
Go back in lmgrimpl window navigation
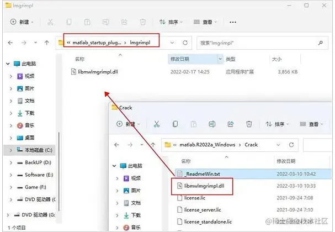pyautogui.click(x=10, y=43)
